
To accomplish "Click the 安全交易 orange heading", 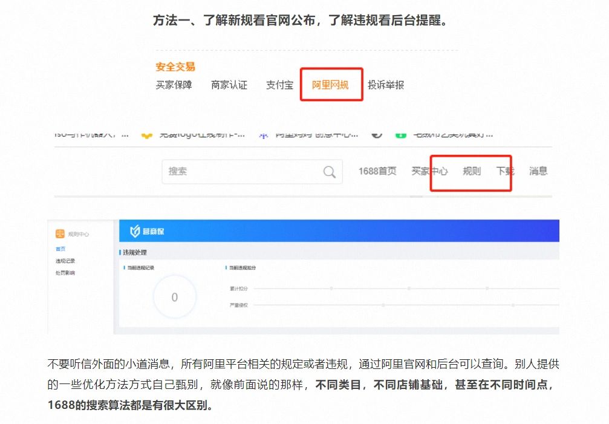I will point(175,67).
